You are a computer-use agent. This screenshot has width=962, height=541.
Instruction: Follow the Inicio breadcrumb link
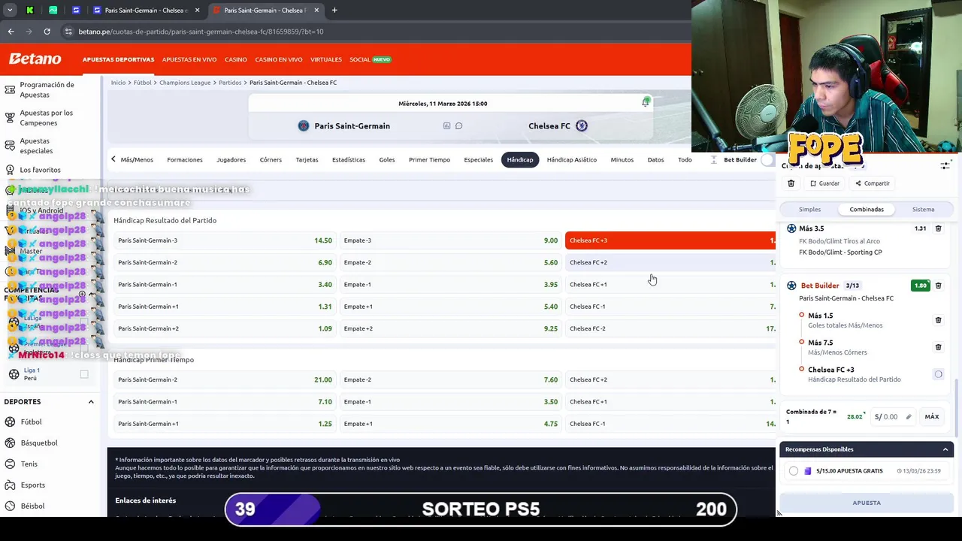[x=118, y=83]
